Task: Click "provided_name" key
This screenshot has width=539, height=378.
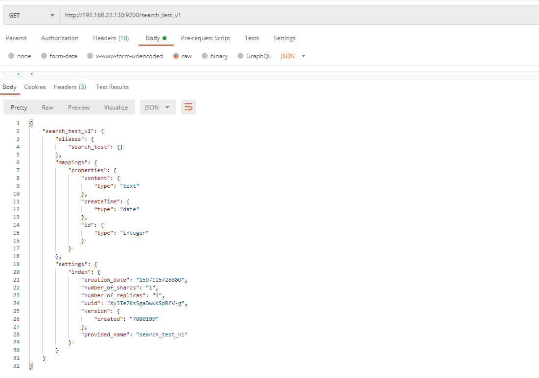Action: (106, 335)
